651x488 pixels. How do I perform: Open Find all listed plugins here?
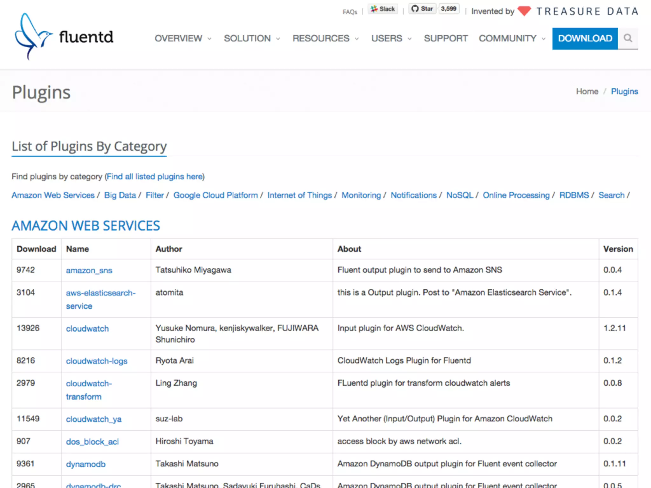(x=155, y=177)
